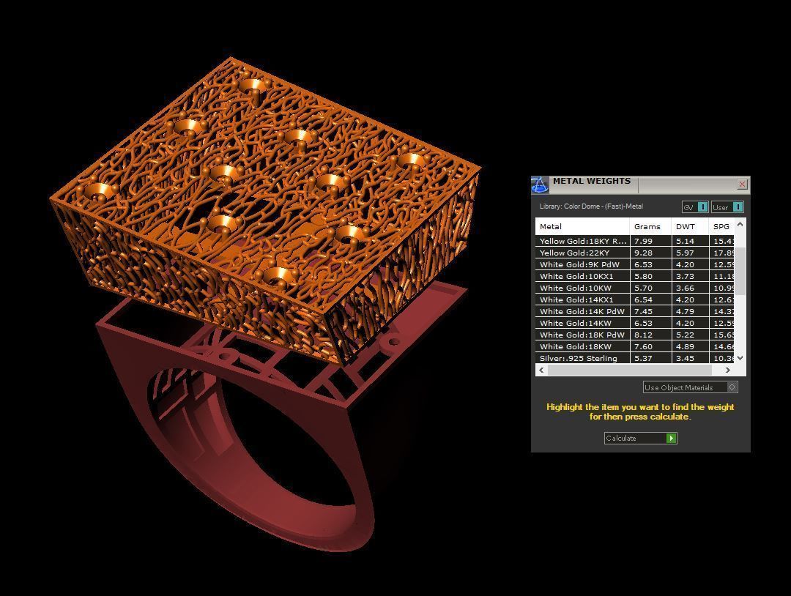Image resolution: width=791 pixels, height=596 pixels.
Task: Select the Yellow Gold:22KY row
Action: pyautogui.click(x=634, y=253)
